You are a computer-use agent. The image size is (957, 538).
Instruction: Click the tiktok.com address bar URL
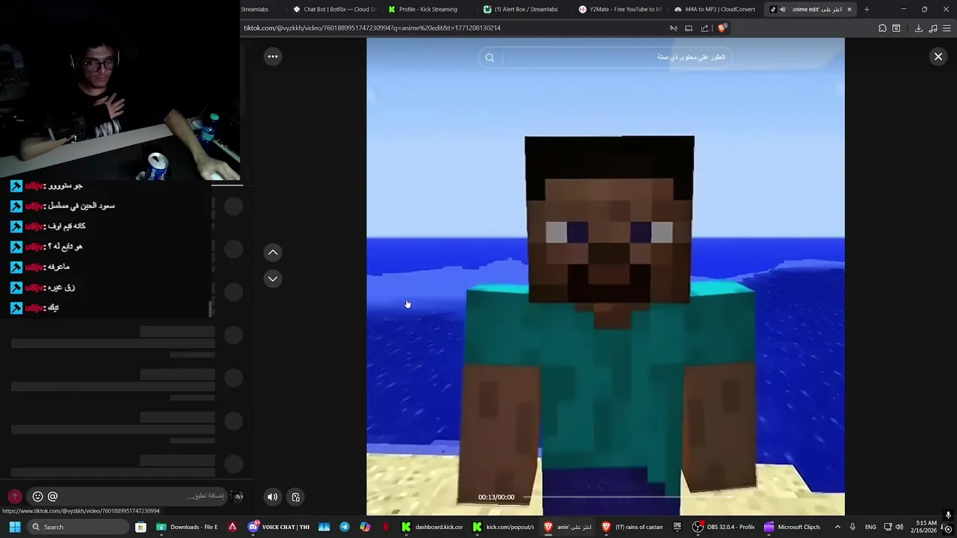coord(372,28)
